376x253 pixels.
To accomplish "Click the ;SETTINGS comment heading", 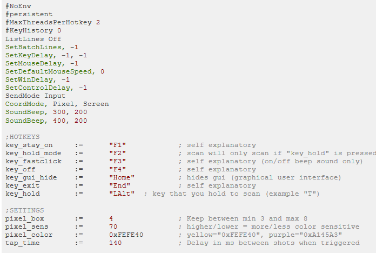I will pos(25,210).
